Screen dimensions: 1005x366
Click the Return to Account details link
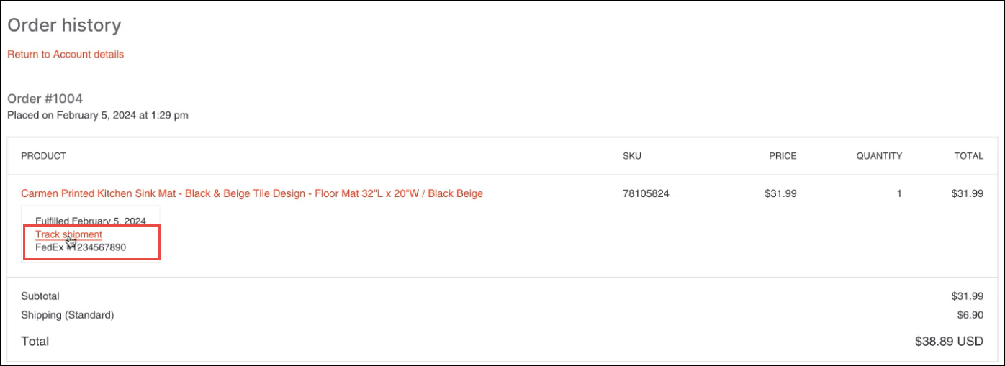pyautogui.click(x=66, y=55)
